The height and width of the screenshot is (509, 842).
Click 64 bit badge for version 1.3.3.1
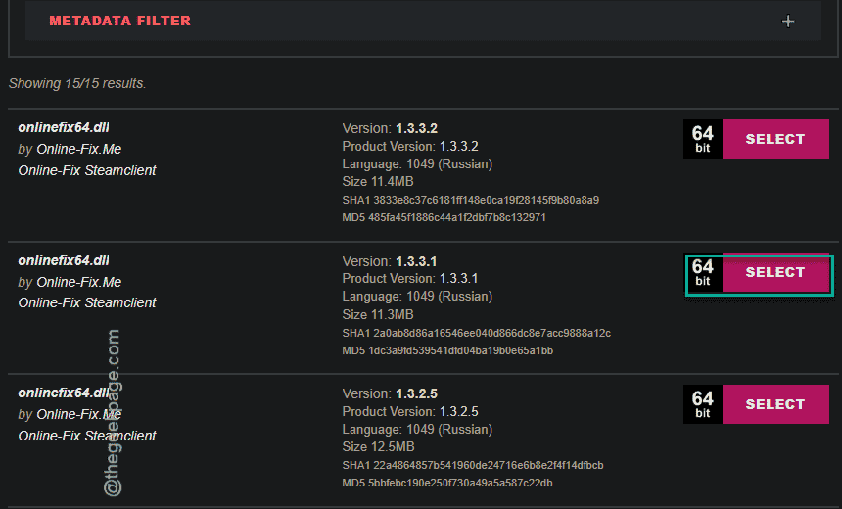click(x=703, y=272)
